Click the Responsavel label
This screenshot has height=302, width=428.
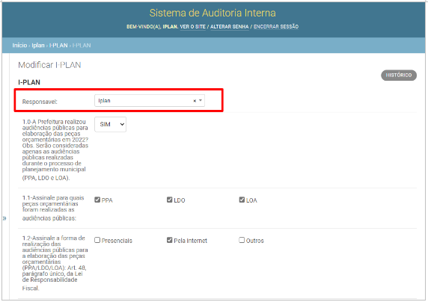point(40,102)
